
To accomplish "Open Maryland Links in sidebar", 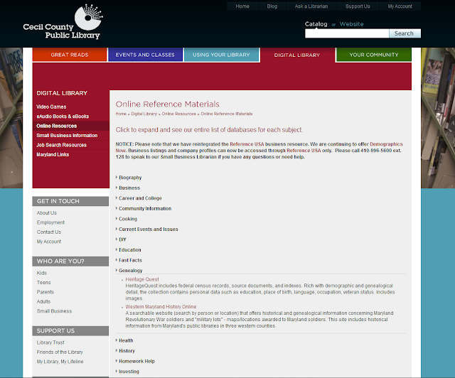I will (x=53, y=155).
